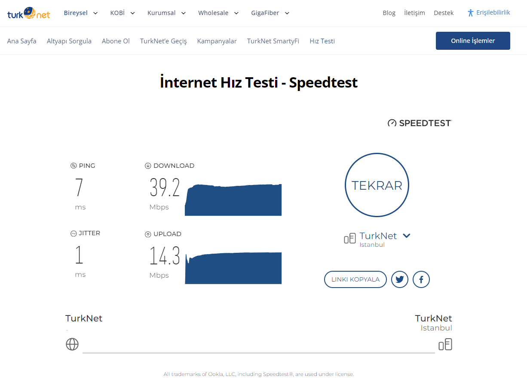Open the Destek link
The width and height of the screenshot is (527, 388).
444,13
